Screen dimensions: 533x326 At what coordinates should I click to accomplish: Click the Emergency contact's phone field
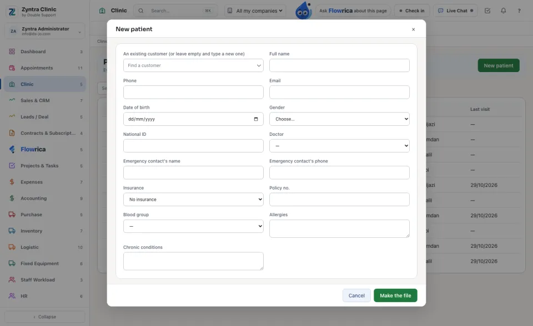point(339,173)
